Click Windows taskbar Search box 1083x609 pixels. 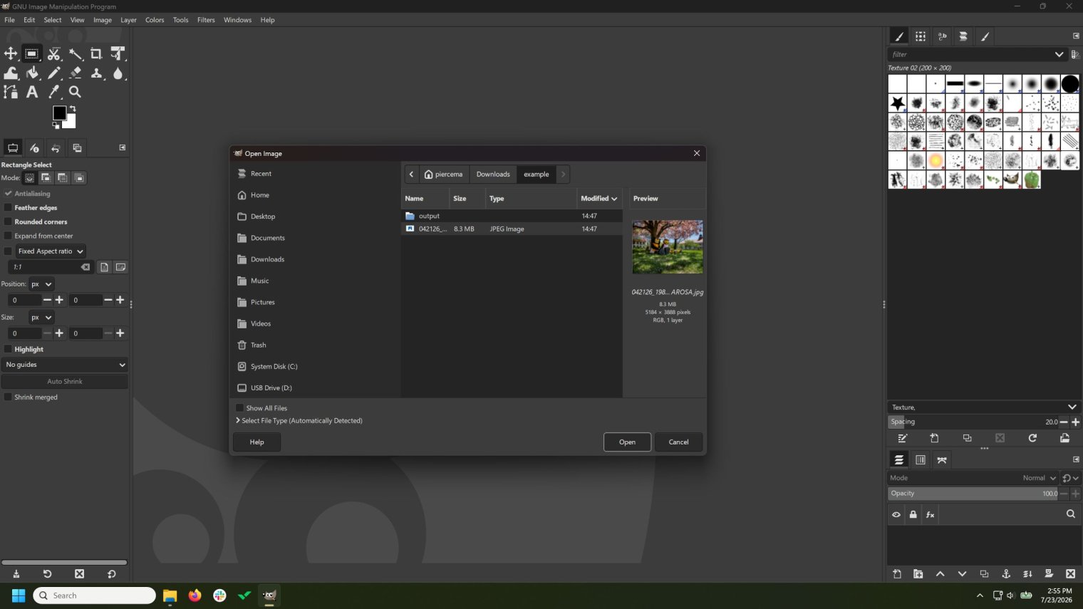[x=94, y=595]
